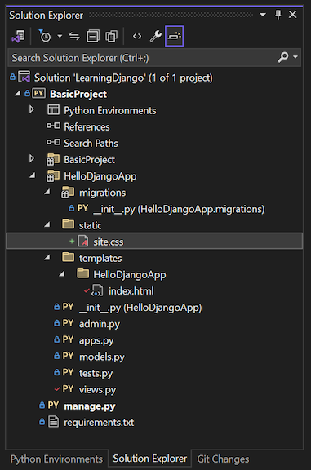Click the PY icon beside apps.py
The width and height of the screenshot is (311, 470).
(x=68, y=339)
